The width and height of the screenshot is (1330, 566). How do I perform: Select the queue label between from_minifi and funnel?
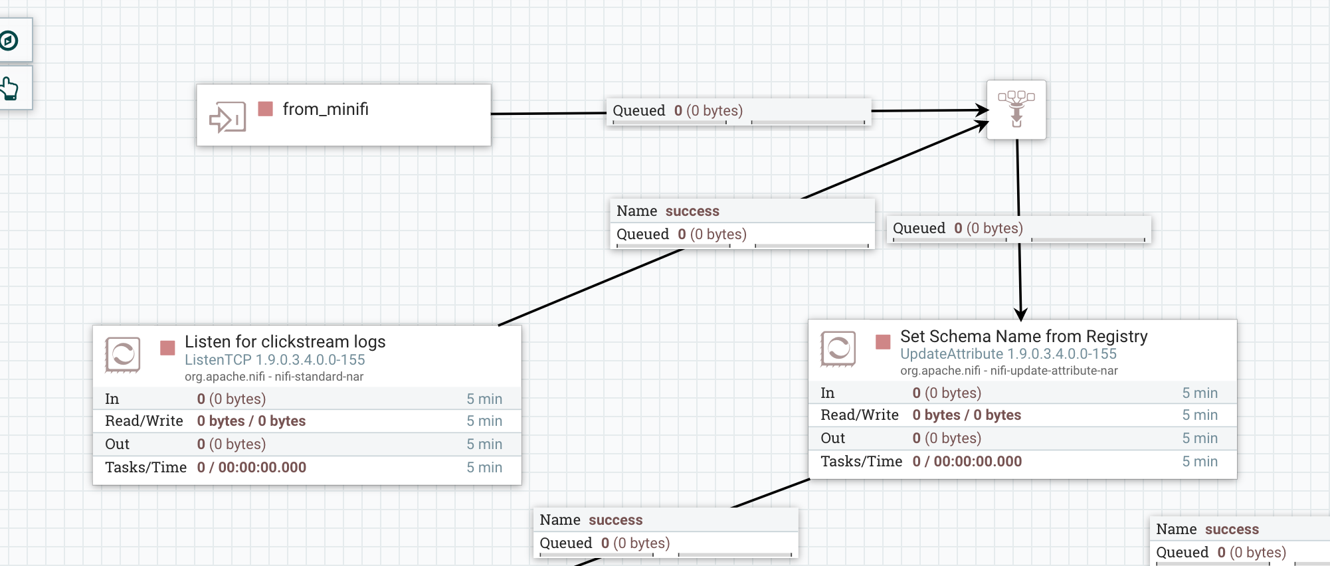pos(739,112)
